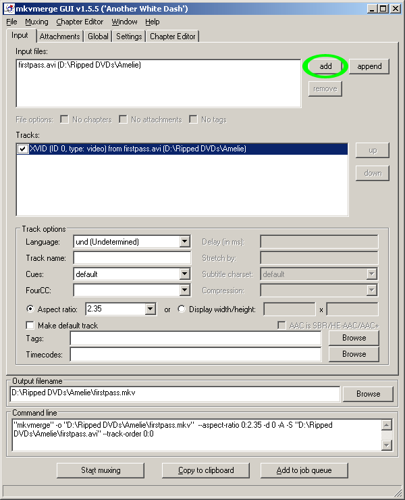Click the up track button
Image resolution: width=405 pixels, height=500 pixels.
click(x=372, y=150)
